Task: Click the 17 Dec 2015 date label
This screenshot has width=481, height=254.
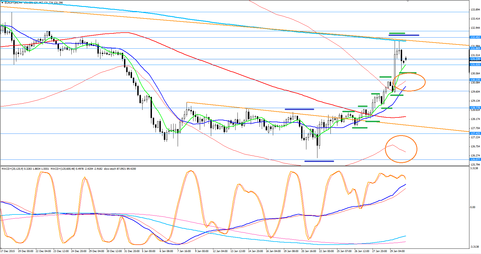Action: [8, 251]
